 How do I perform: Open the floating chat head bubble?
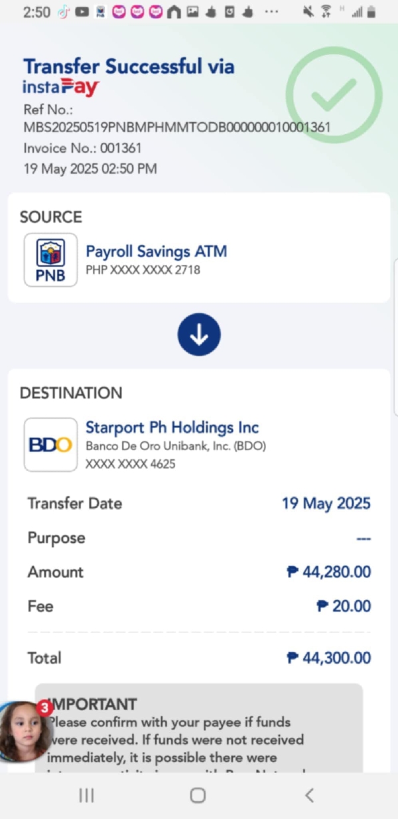[24, 731]
